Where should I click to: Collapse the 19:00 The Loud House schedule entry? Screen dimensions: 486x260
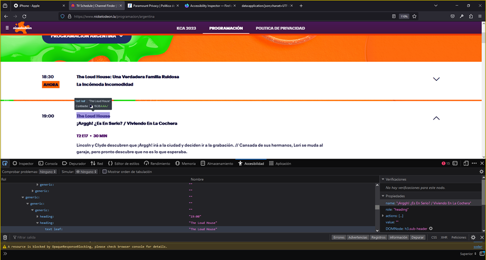(436, 118)
